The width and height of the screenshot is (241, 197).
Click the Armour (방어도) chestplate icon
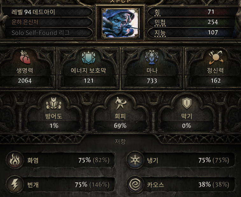(x=53, y=103)
